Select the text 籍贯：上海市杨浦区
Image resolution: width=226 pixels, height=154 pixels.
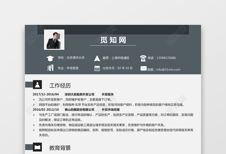coord(116,58)
